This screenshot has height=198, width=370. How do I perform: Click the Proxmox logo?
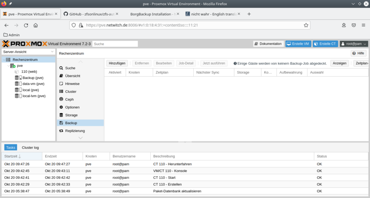[x=25, y=44]
